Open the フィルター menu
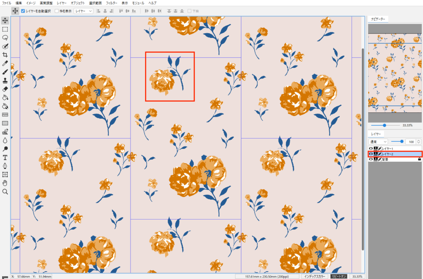Image resolution: width=423 pixels, height=279 pixels. point(112,3)
